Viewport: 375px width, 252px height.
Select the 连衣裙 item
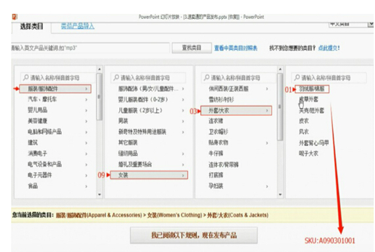(x=216, y=121)
